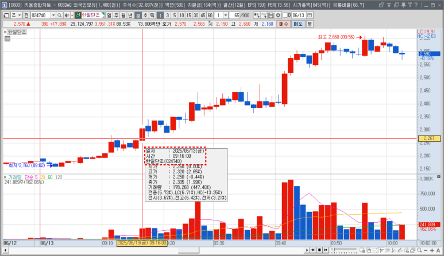Screen dimensions: 444x256
Task: Click the stock search magnifier icon
Action: (60, 15)
